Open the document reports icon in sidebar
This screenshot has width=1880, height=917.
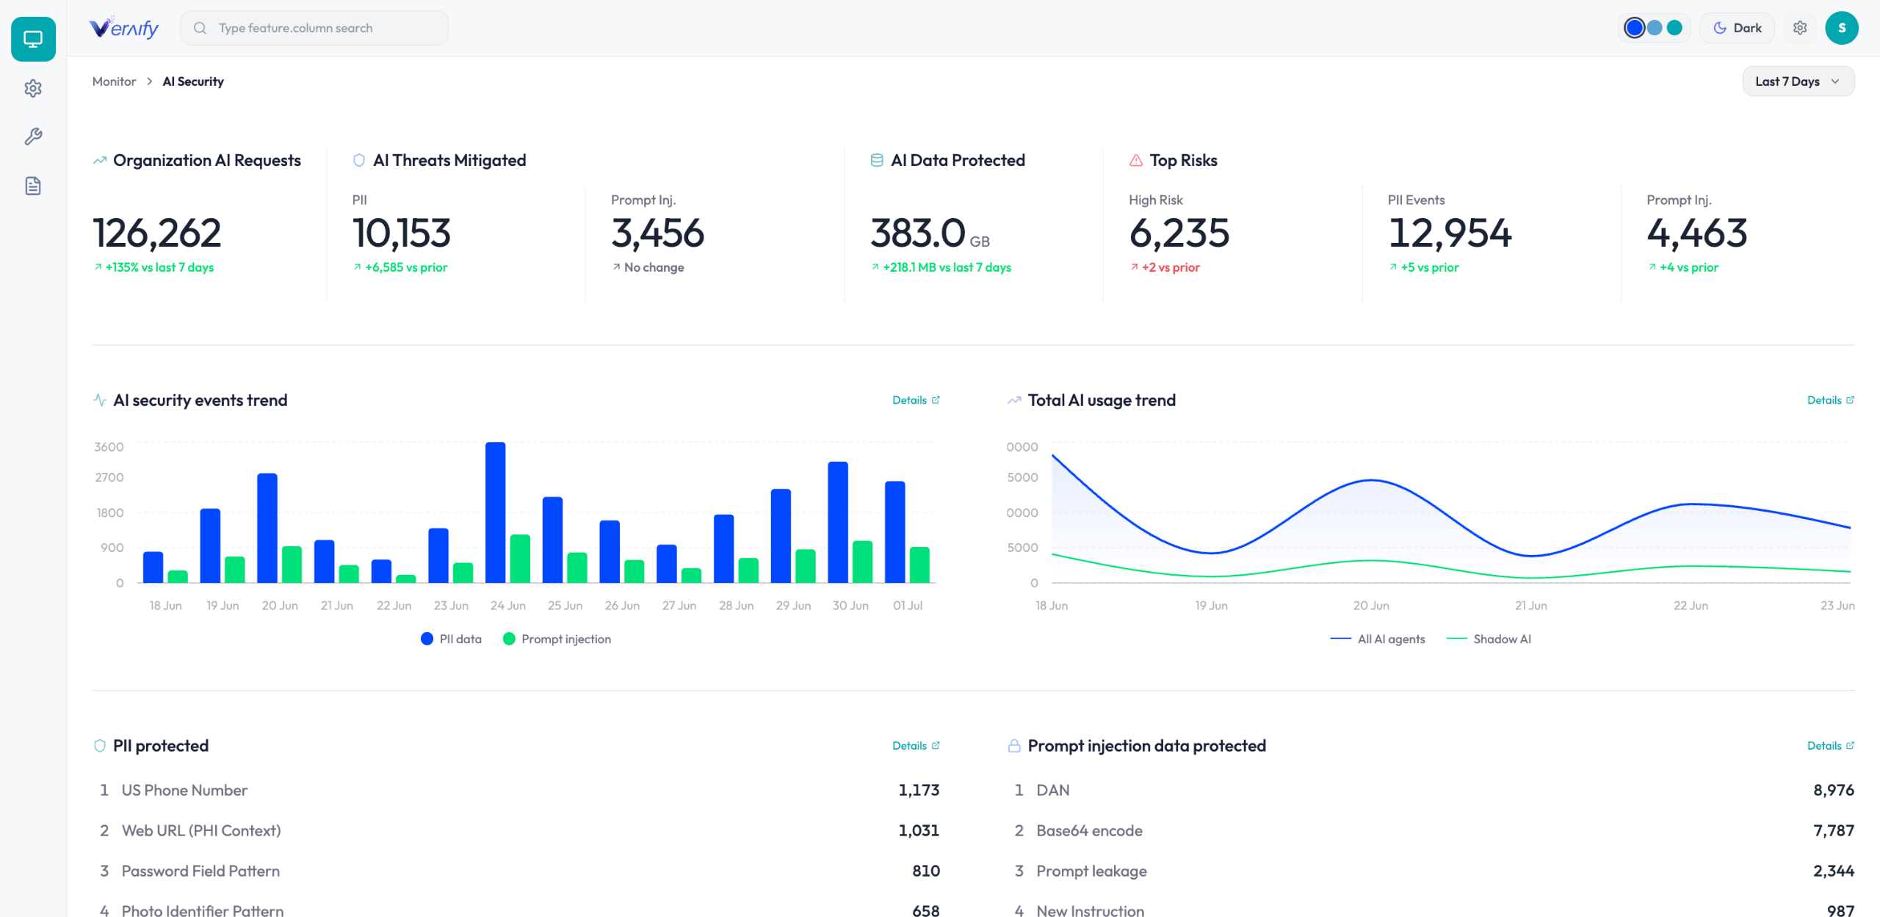(33, 186)
